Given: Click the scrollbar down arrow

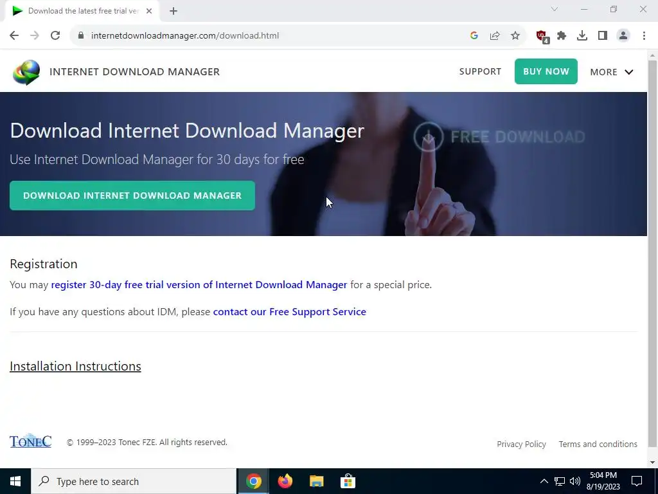Looking at the screenshot, I should tap(652, 462).
